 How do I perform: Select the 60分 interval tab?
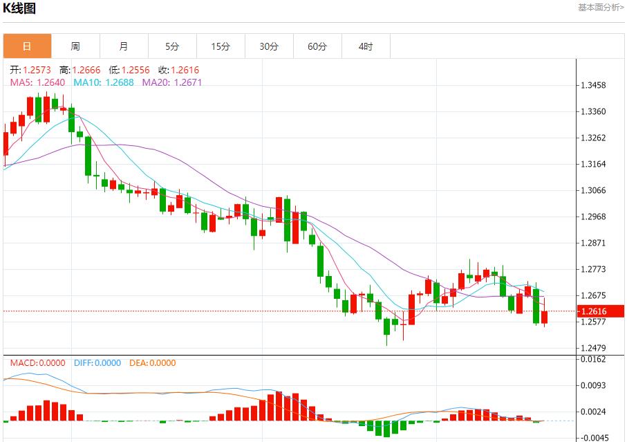[317, 46]
